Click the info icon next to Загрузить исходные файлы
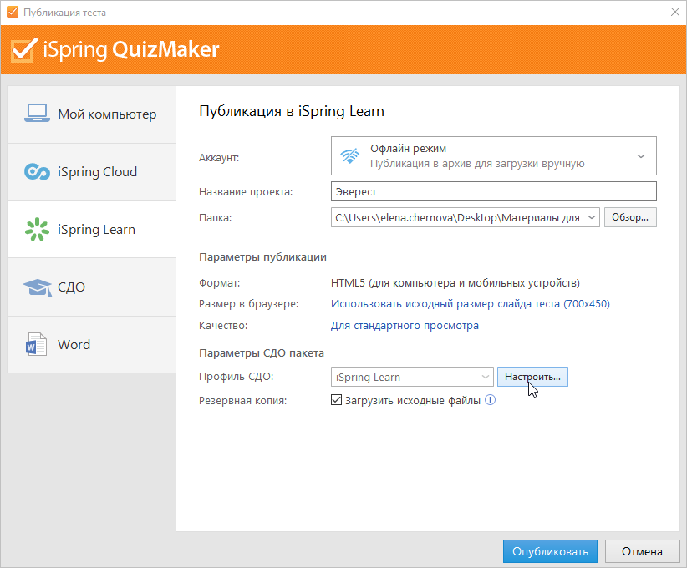Image resolution: width=687 pixels, height=568 pixels. pyautogui.click(x=490, y=400)
